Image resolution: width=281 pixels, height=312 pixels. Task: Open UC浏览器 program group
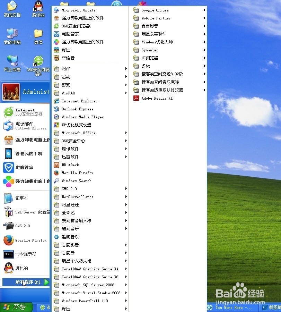(170, 58)
